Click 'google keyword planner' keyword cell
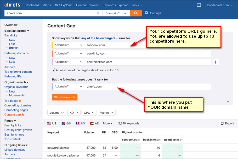238x159 pixels. [x=63, y=155]
